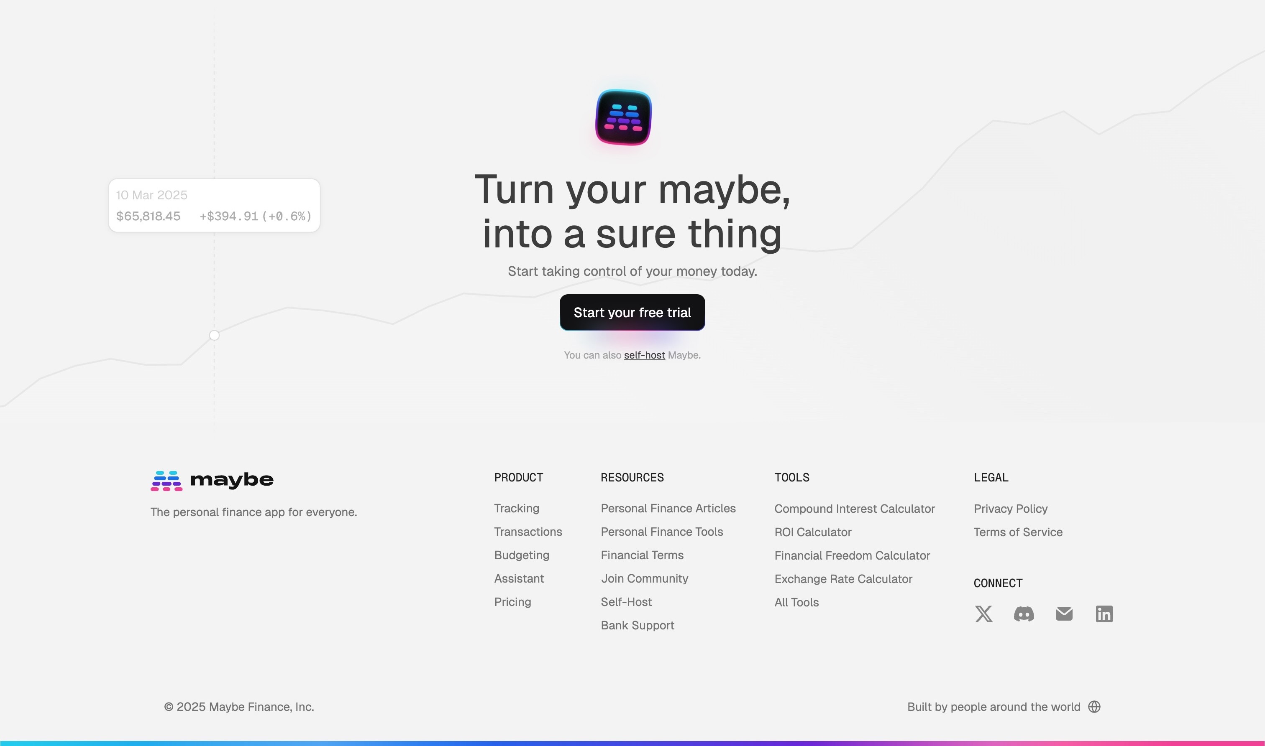Open Personal Finance Articles
The image size is (1265, 746).
[668, 508]
